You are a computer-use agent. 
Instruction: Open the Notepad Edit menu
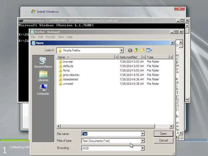[41, 37]
